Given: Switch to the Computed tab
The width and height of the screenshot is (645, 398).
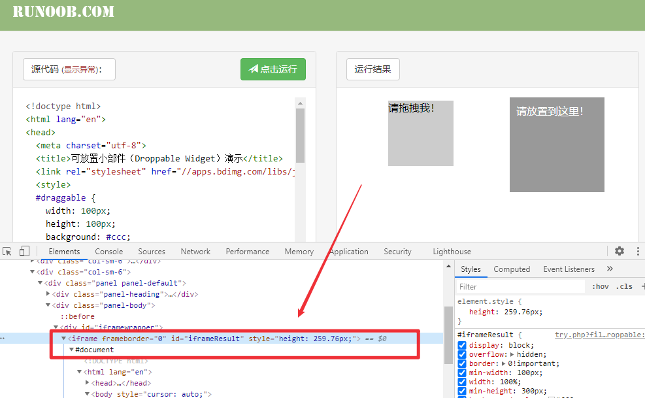Looking at the screenshot, I should click(512, 269).
